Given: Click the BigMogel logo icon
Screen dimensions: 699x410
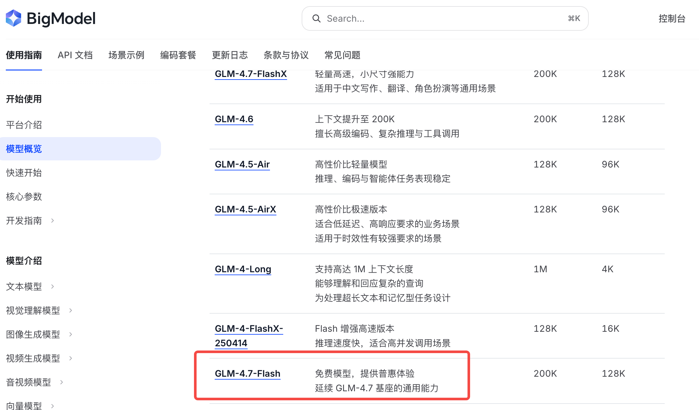Looking at the screenshot, I should pos(14,18).
